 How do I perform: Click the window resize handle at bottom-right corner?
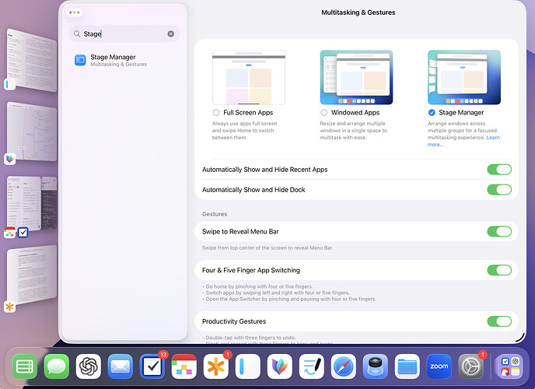point(520,337)
